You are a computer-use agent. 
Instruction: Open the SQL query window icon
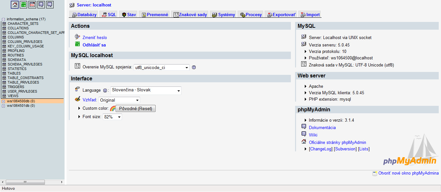pos(32,5)
